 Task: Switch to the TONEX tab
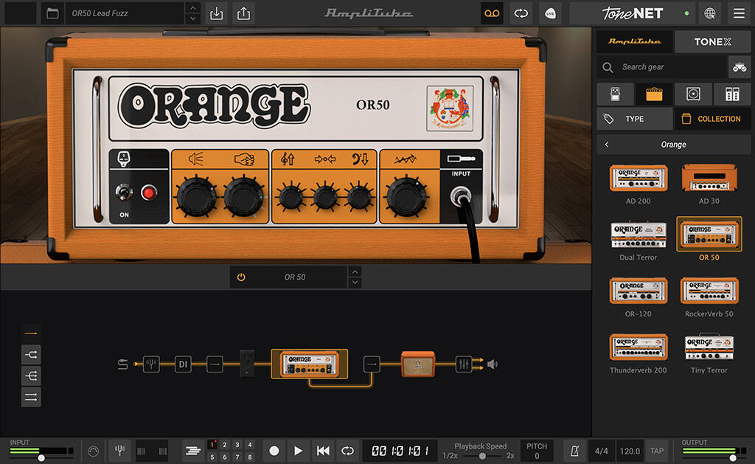click(711, 41)
